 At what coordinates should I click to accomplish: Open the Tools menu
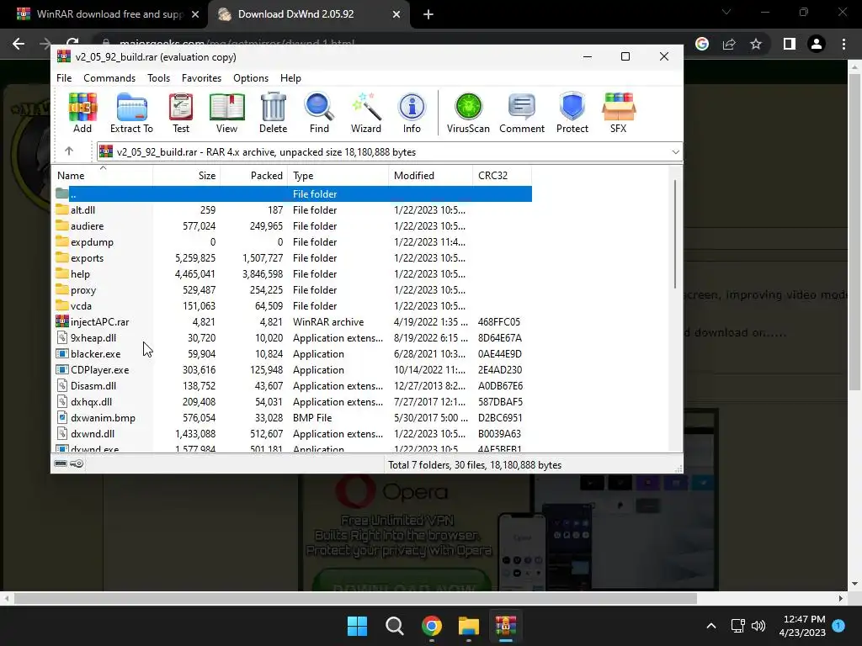[158, 78]
